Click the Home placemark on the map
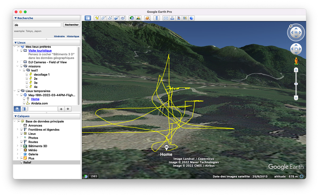Image resolution: width=319 pixels, height=196 pixels. (x=166, y=148)
